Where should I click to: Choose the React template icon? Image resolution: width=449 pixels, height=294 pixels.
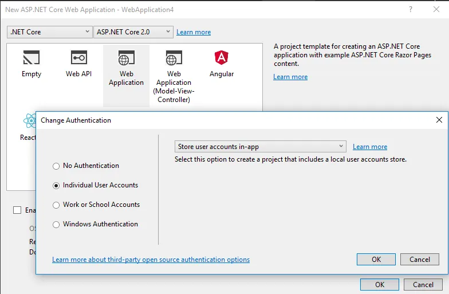(30, 120)
